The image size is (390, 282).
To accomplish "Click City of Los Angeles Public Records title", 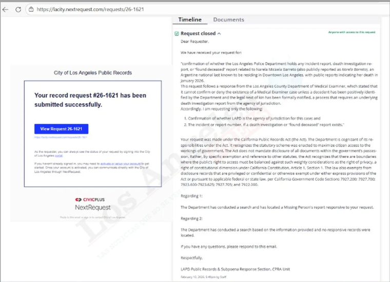I will [93, 72].
